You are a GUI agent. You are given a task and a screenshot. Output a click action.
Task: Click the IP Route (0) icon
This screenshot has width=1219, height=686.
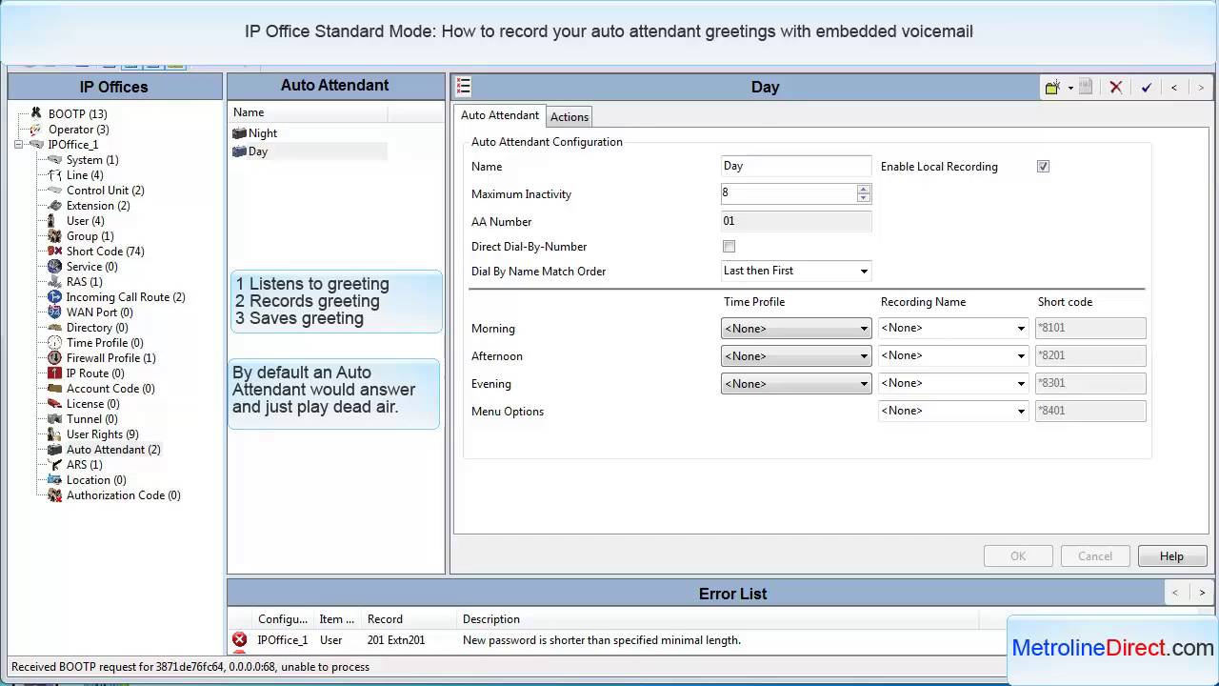point(55,373)
